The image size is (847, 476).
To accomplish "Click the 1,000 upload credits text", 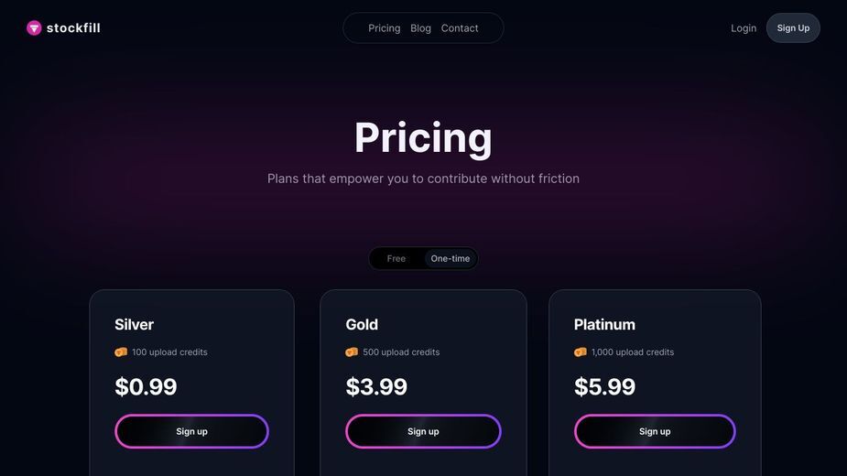I will (x=633, y=352).
